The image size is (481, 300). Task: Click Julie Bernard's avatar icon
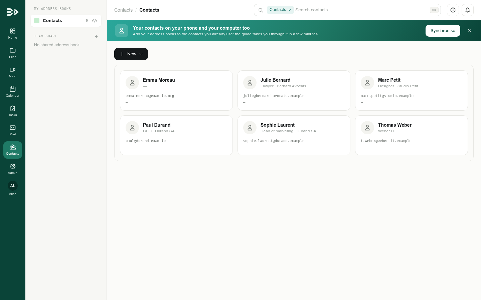coord(250,83)
